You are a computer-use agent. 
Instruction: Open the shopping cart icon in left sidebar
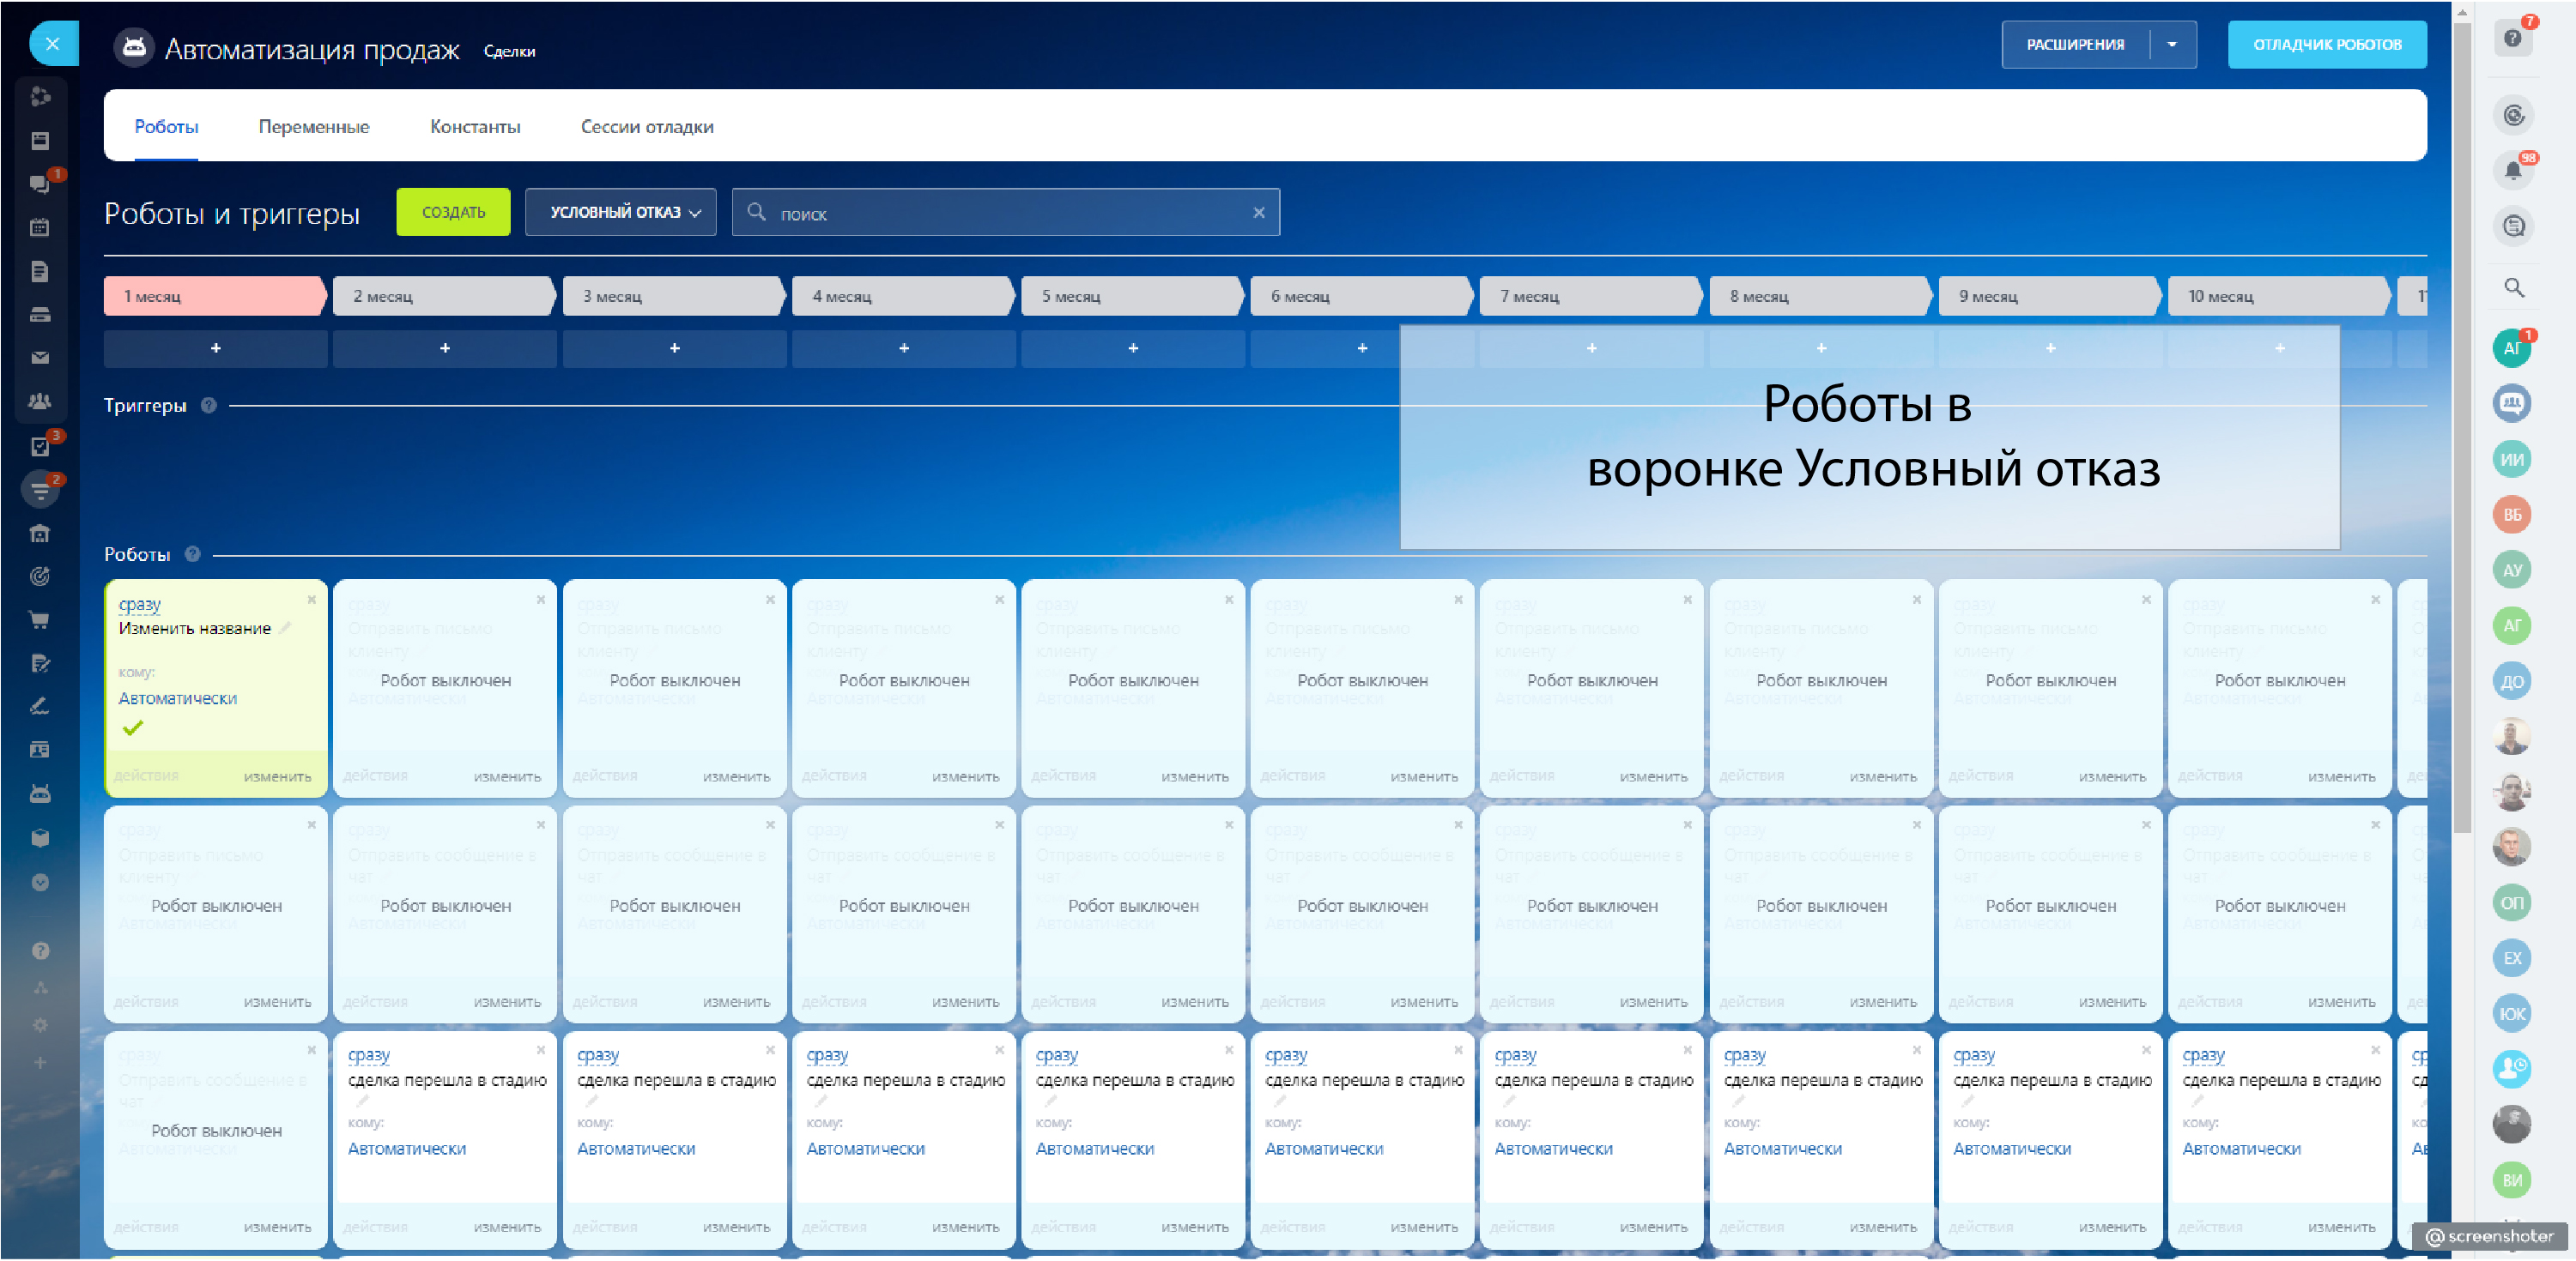(40, 620)
